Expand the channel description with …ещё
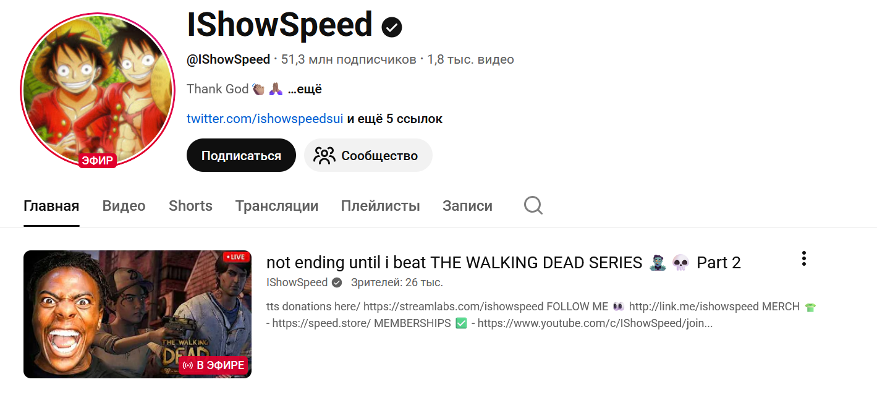 coord(305,89)
